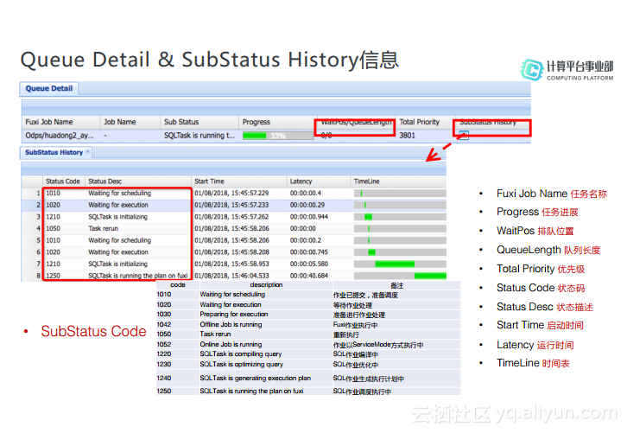The width and height of the screenshot is (627, 433).
Task: Click latency value 00:00:00.4
Action: pos(306,193)
